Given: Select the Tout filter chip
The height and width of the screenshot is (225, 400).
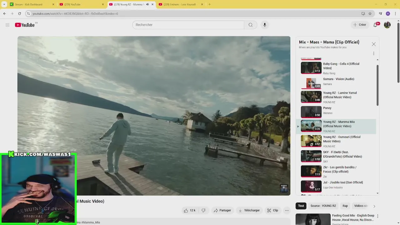Looking at the screenshot, I should click(x=301, y=206).
